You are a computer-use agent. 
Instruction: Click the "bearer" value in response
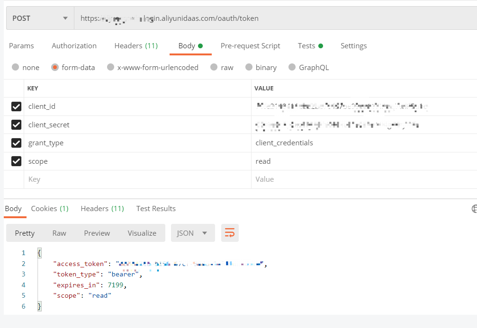pyautogui.click(x=123, y=274)
